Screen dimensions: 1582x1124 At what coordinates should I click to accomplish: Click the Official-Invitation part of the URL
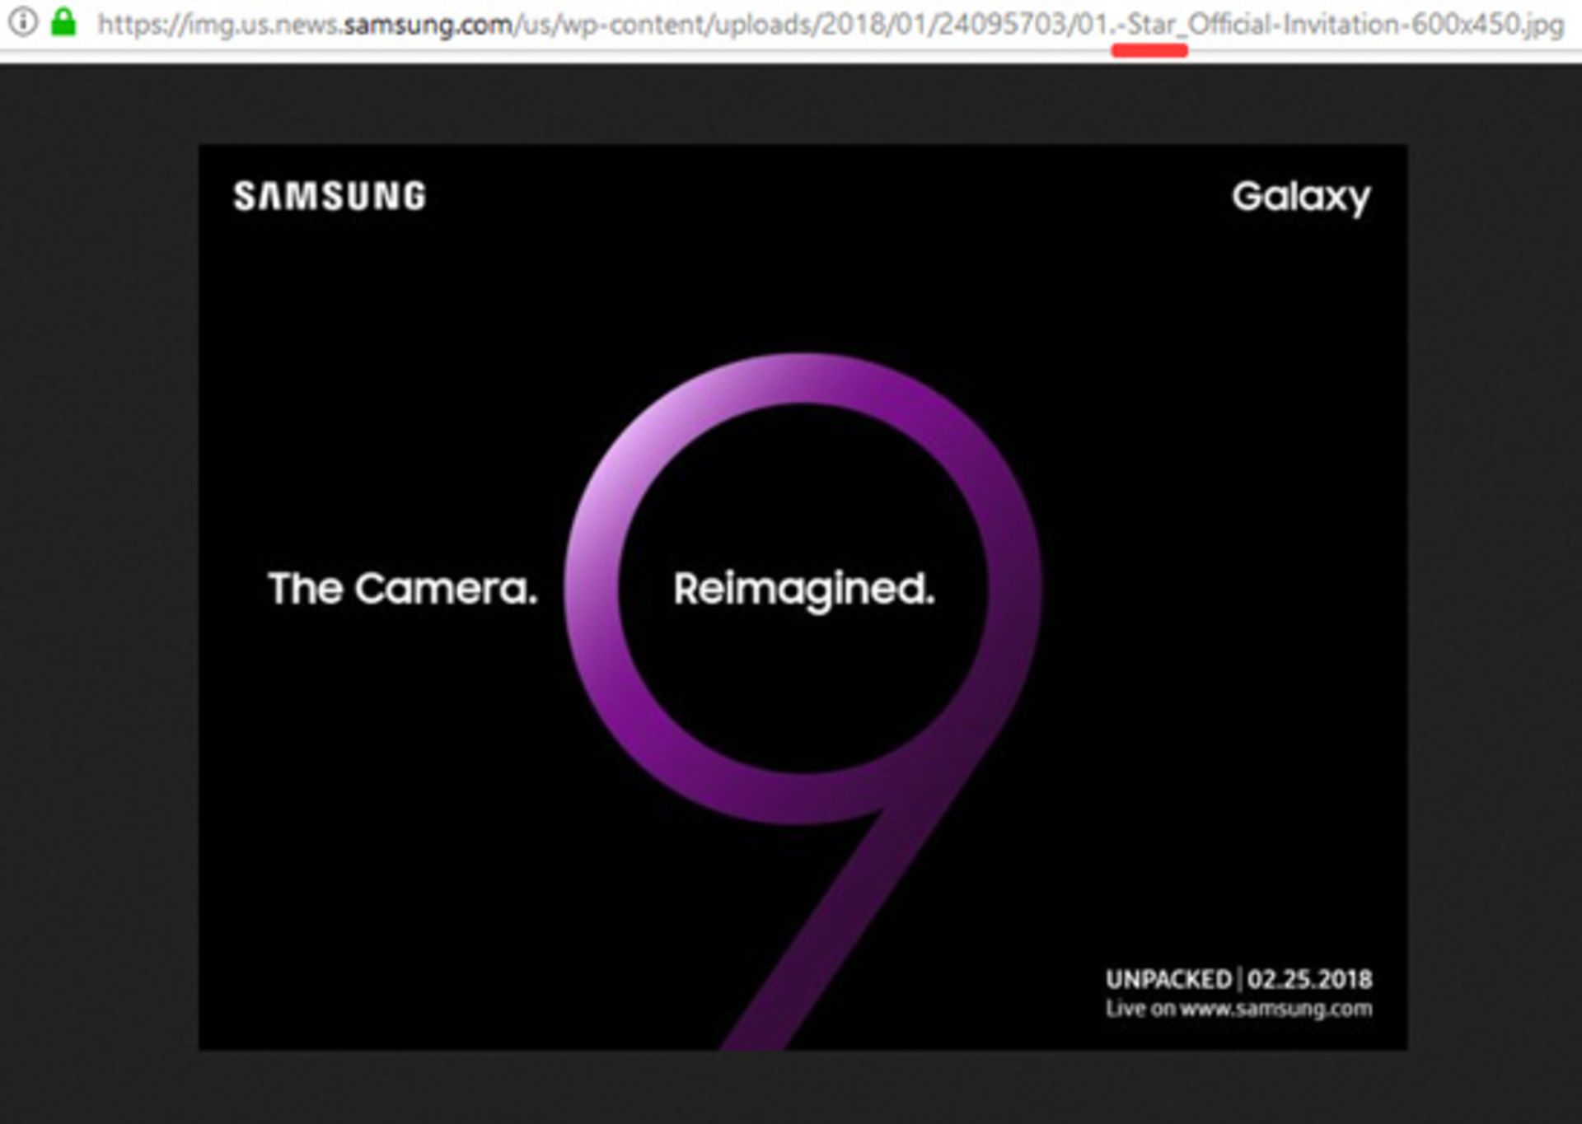coord(1295,25)
